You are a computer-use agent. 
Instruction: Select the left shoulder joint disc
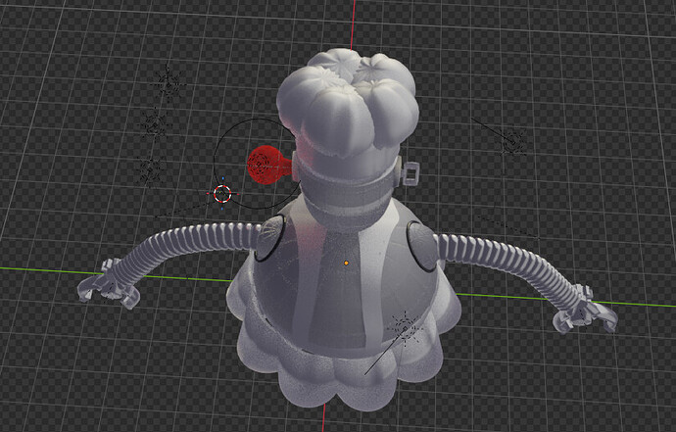269,238
